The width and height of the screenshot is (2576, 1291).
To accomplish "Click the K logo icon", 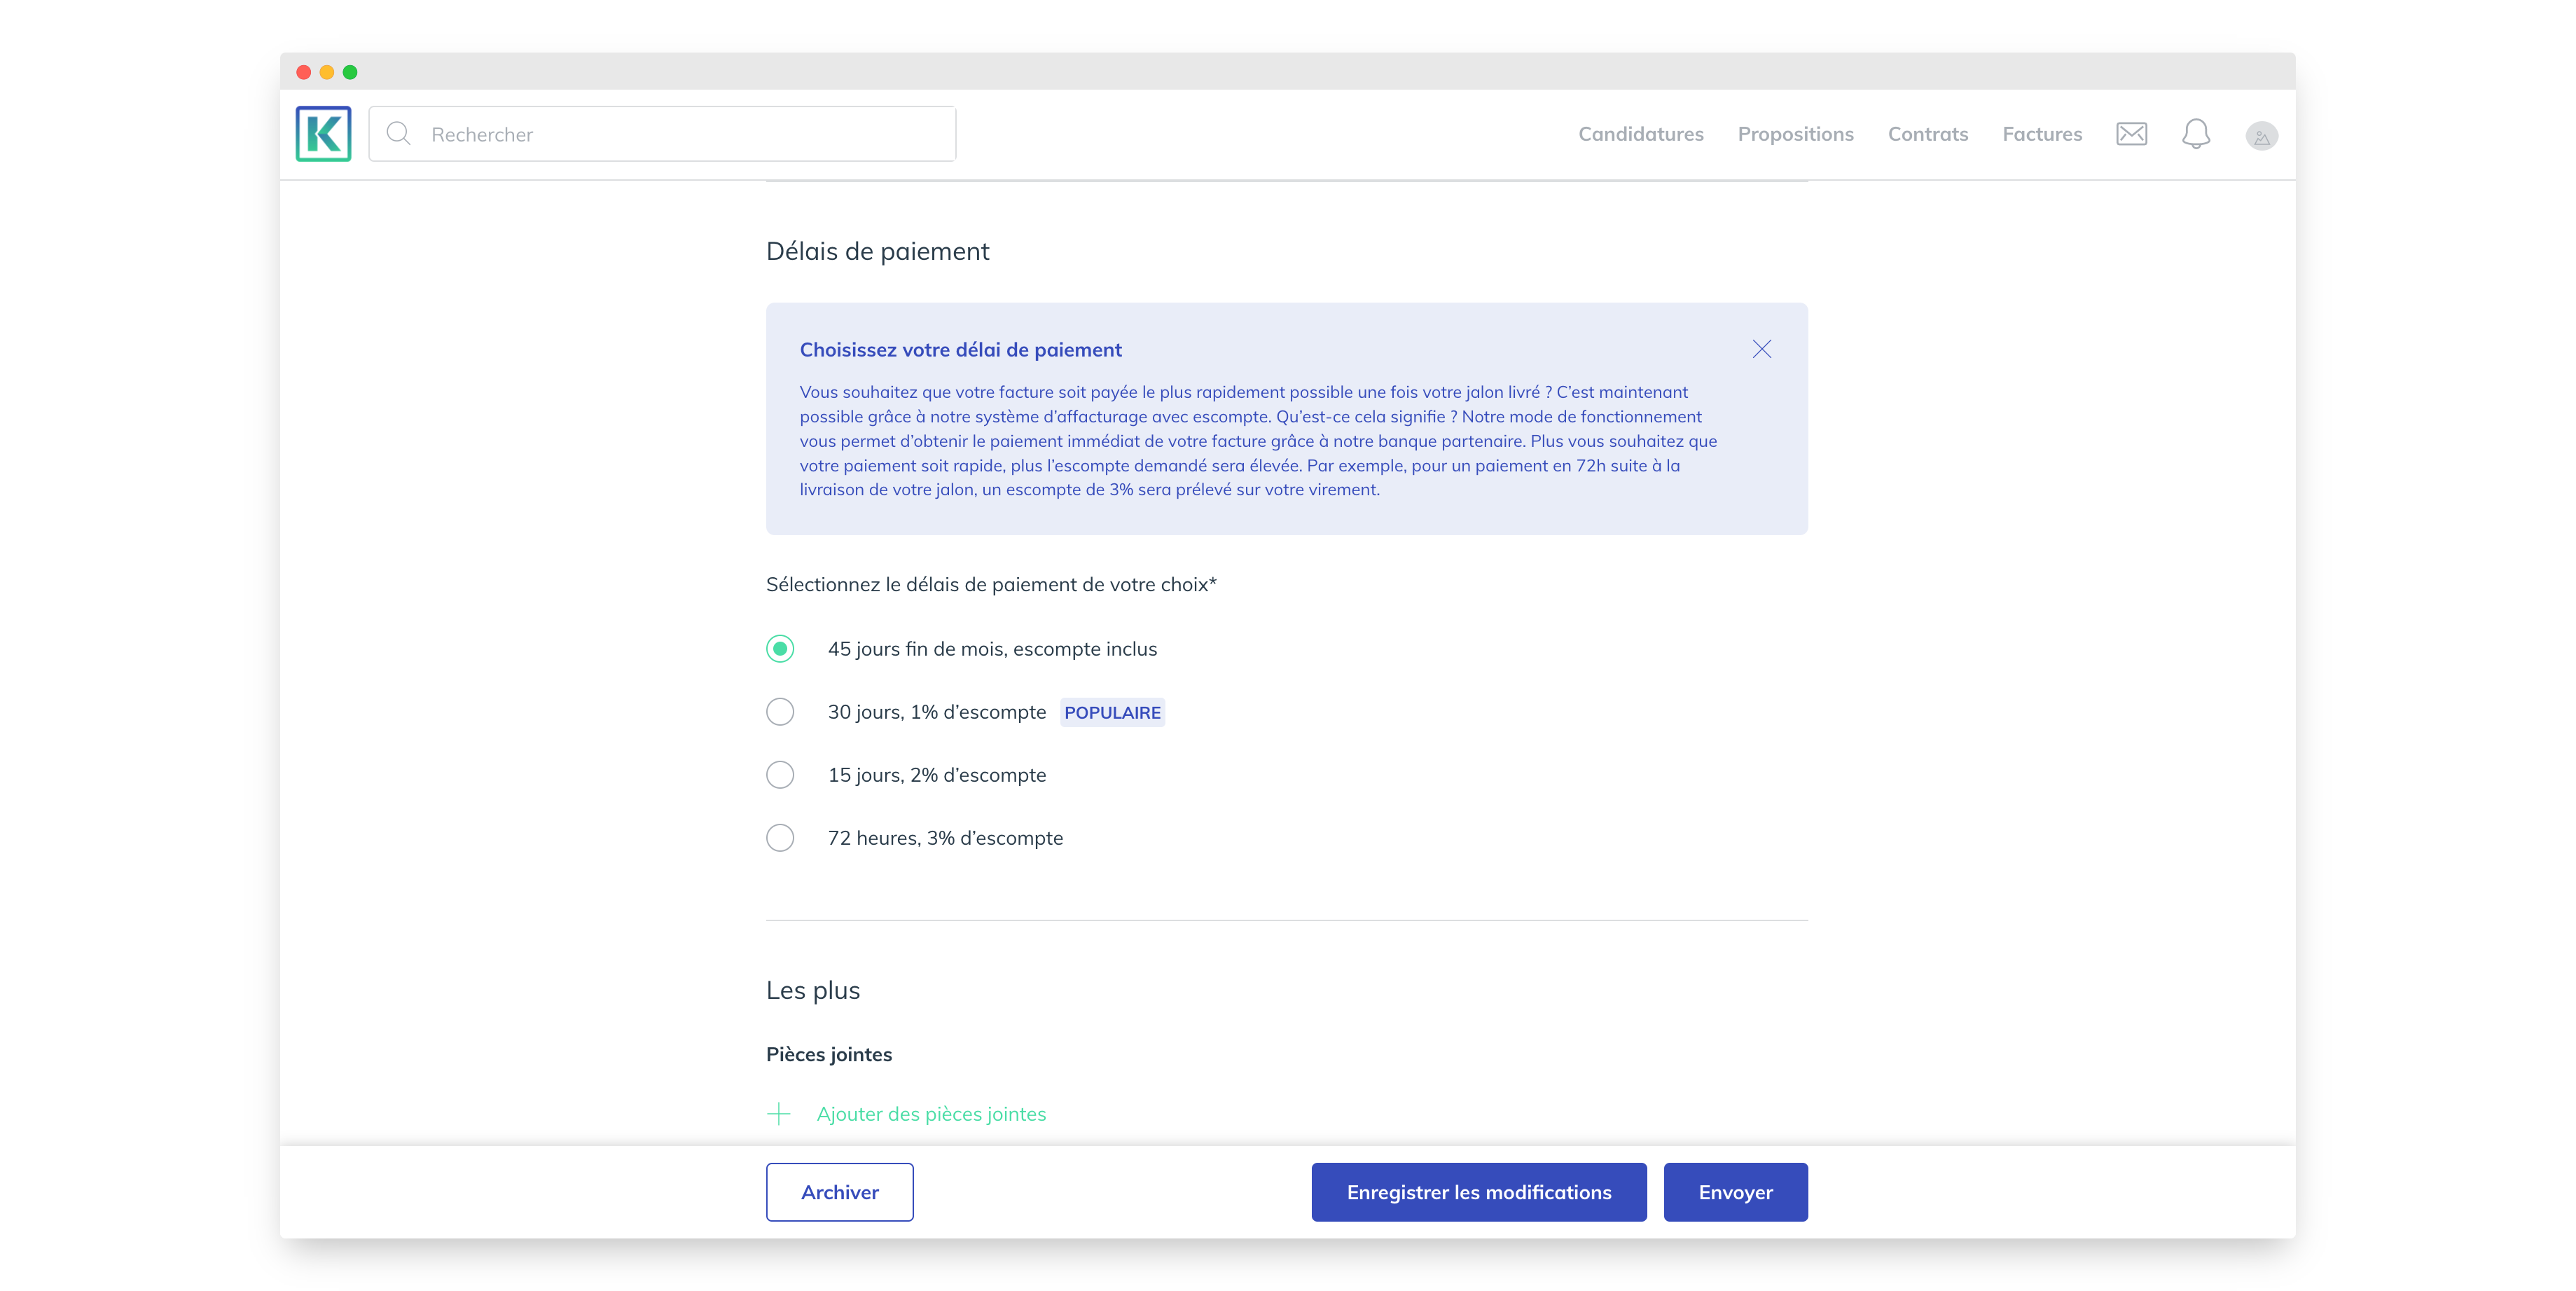I will coord(323,134).
